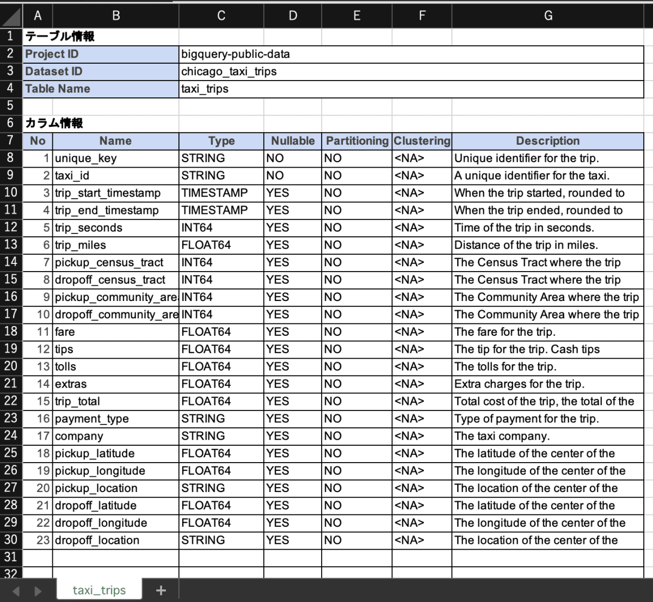Select the 'chicago_taxi_trips' cell
This screenshot has height=602, width=653.
(x=411, y=71)
